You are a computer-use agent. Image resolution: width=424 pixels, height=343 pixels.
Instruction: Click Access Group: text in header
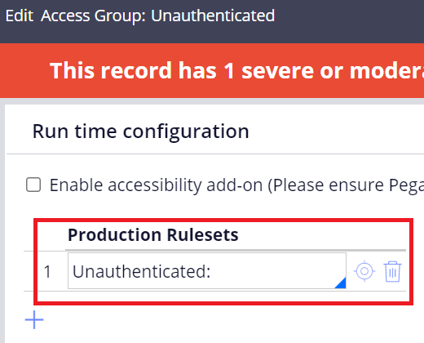pyautogui.click(x=93, y=16)
